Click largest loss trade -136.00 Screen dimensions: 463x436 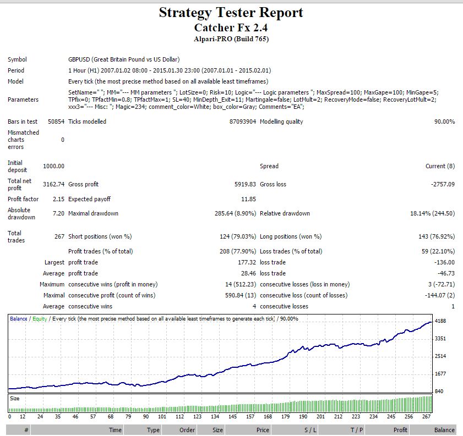point(444,262)
